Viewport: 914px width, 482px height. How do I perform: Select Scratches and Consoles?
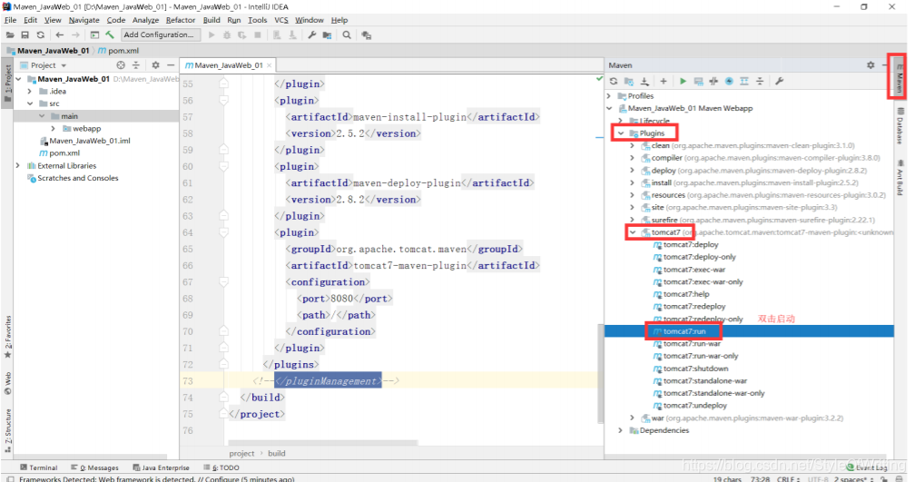pos(77,178)
